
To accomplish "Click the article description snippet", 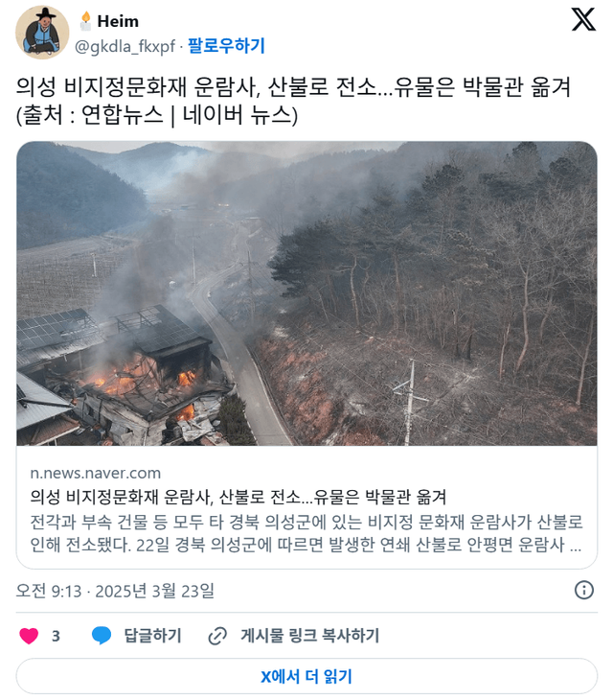I will [x=306, y=533].
